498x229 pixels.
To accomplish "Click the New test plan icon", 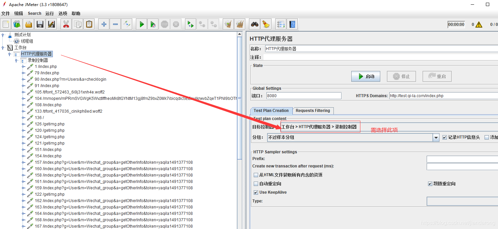I will tap(6, 24).
